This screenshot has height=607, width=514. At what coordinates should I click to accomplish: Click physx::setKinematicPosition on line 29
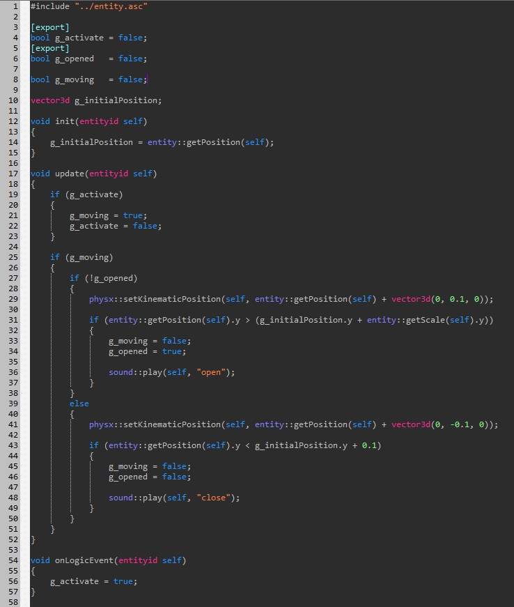(155, 299)
